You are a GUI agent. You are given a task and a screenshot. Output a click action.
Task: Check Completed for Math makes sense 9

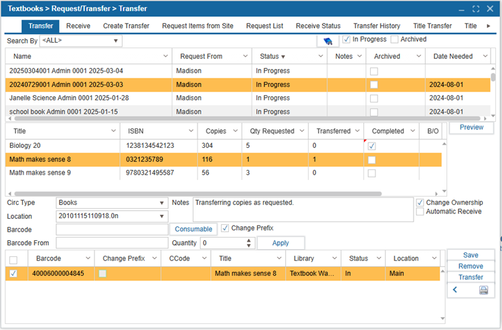point(371,173)
